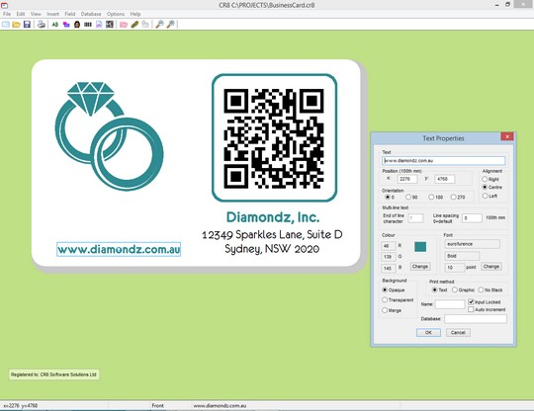
Task: Select the Insert Text (AB) tool
Action: tap(55, 25)
